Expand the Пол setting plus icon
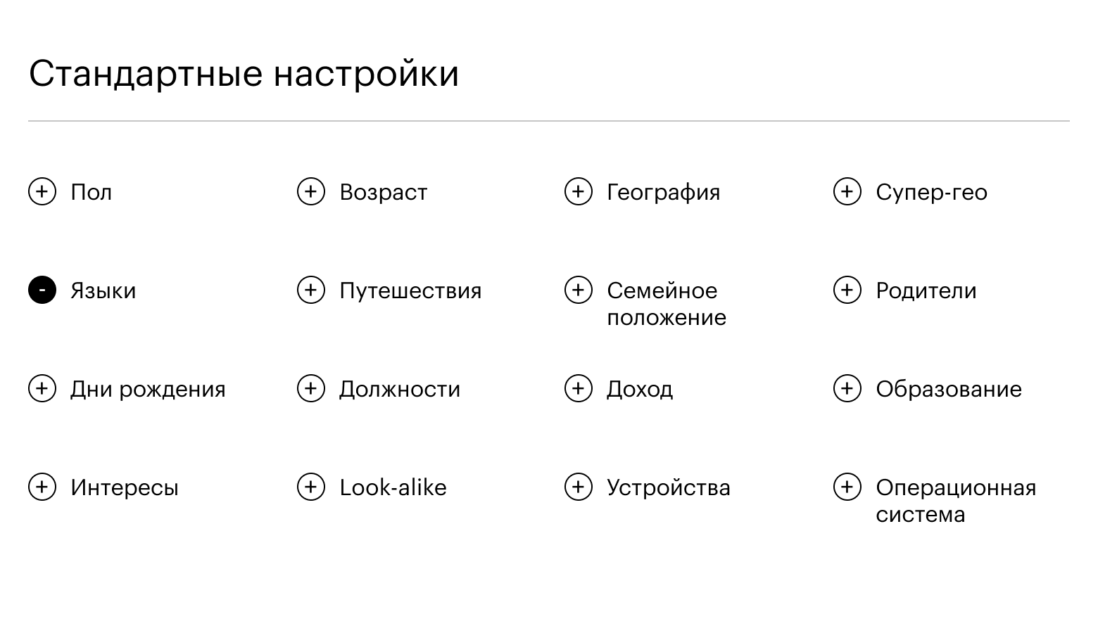This screenshot has width=1098, height=633. point(42,191)
